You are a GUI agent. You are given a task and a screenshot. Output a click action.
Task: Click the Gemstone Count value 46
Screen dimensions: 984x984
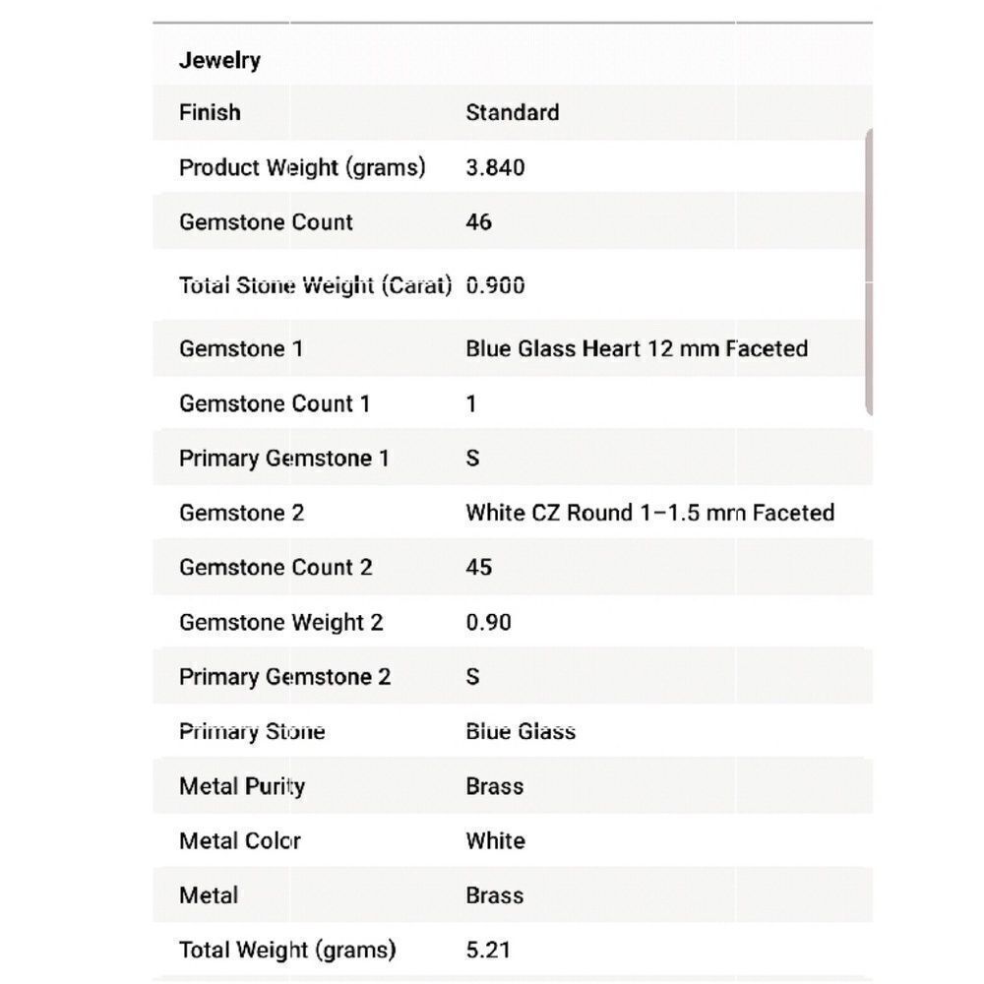(x=479, y=222)
